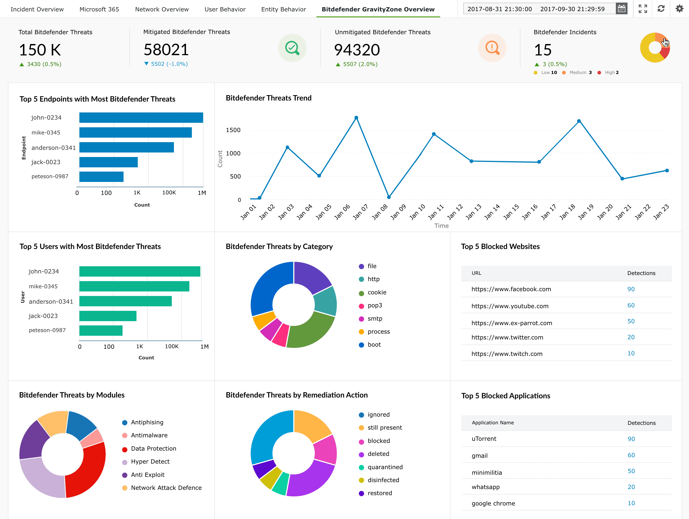The image size is (689, 519).
Task: Open facebook.com detections count 90
Action: coord(631,289)
